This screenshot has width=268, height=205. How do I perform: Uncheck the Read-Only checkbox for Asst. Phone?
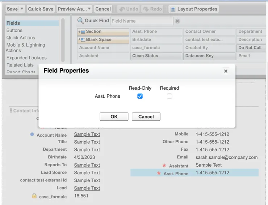pyautogui.click(x=140, y=96)
